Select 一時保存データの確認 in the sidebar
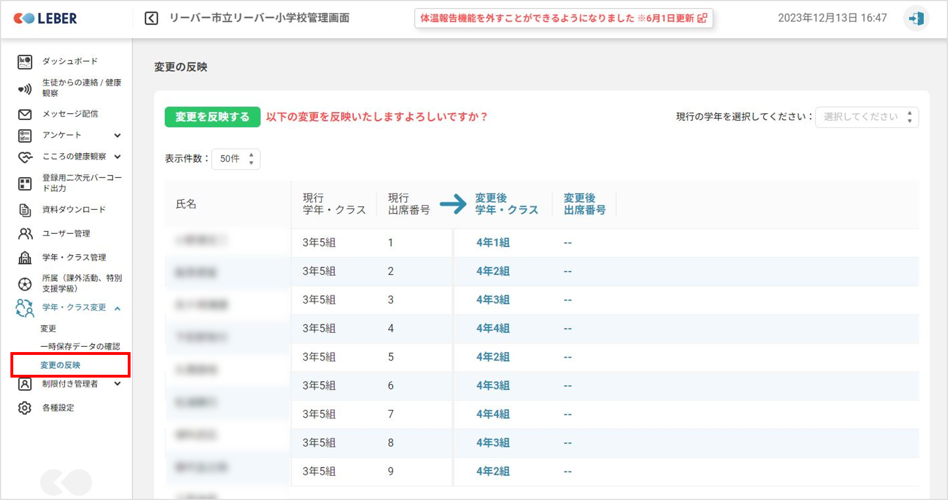 (80, 346)
